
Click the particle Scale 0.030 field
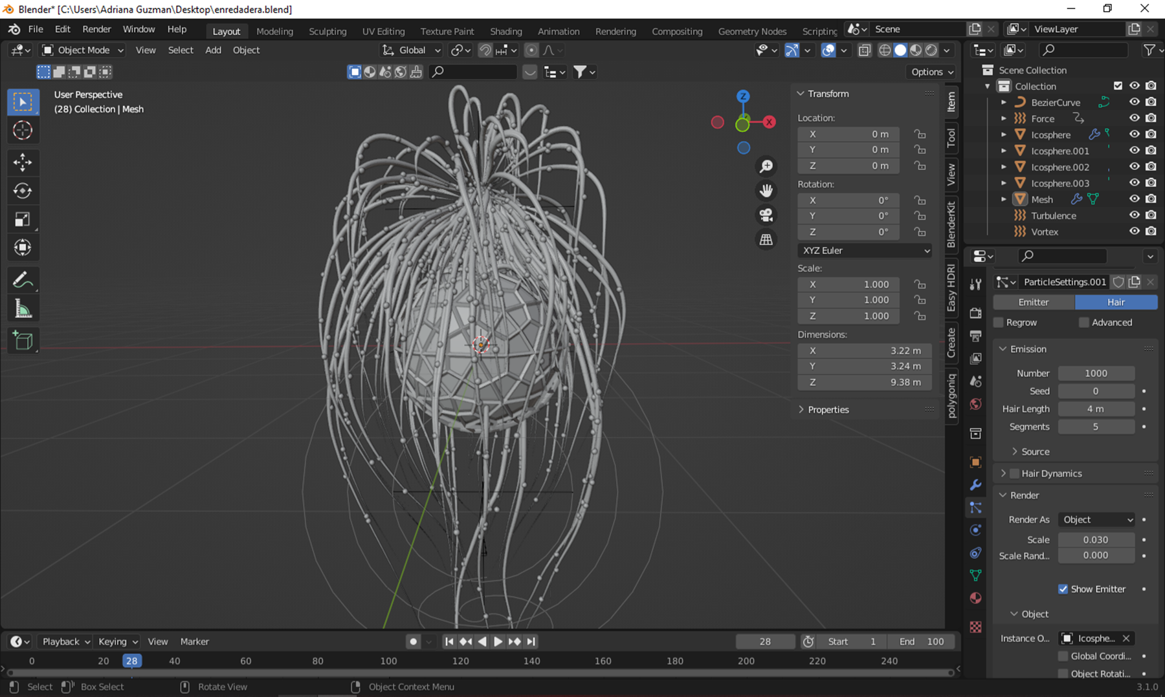(1096, 540)
